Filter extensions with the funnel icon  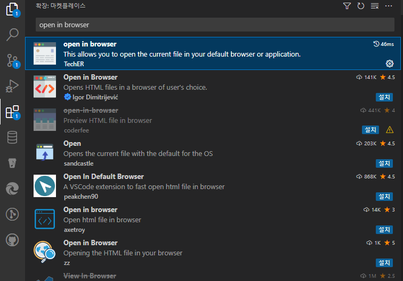point(347,6)
